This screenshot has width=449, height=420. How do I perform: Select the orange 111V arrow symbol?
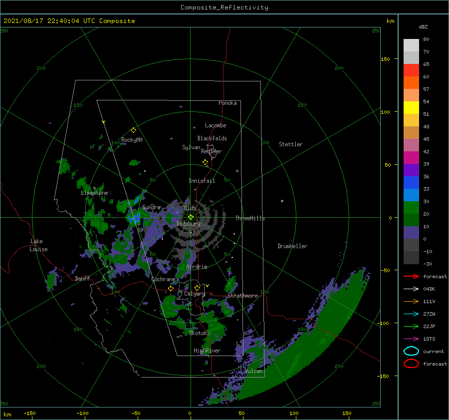click(411, 301)
